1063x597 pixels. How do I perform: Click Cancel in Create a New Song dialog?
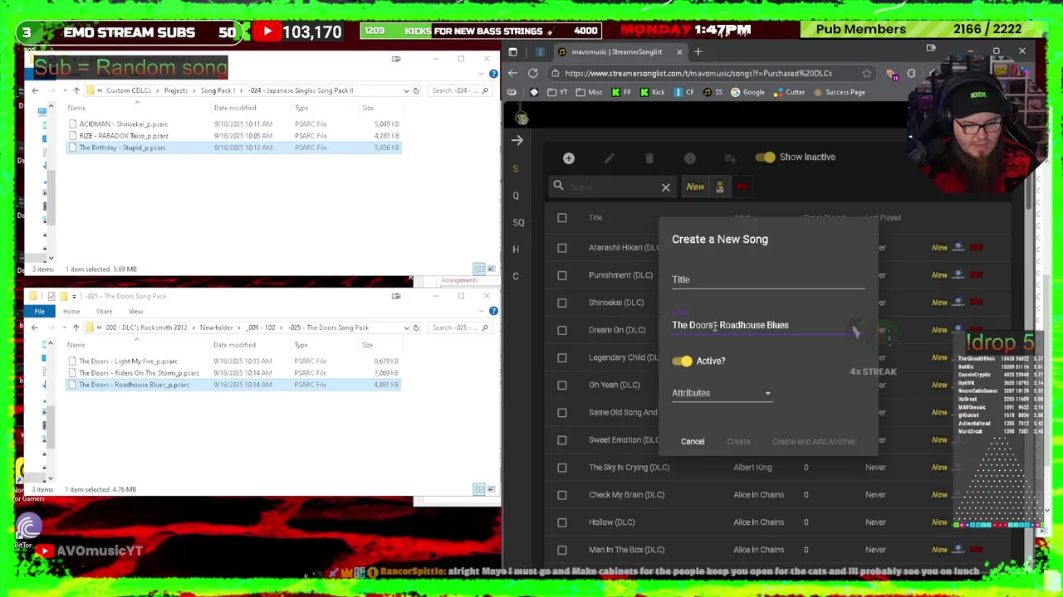pos(693,441)
